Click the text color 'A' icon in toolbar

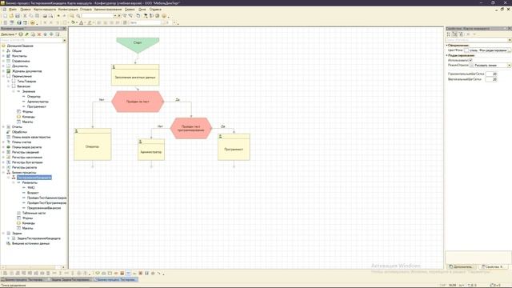82,23
